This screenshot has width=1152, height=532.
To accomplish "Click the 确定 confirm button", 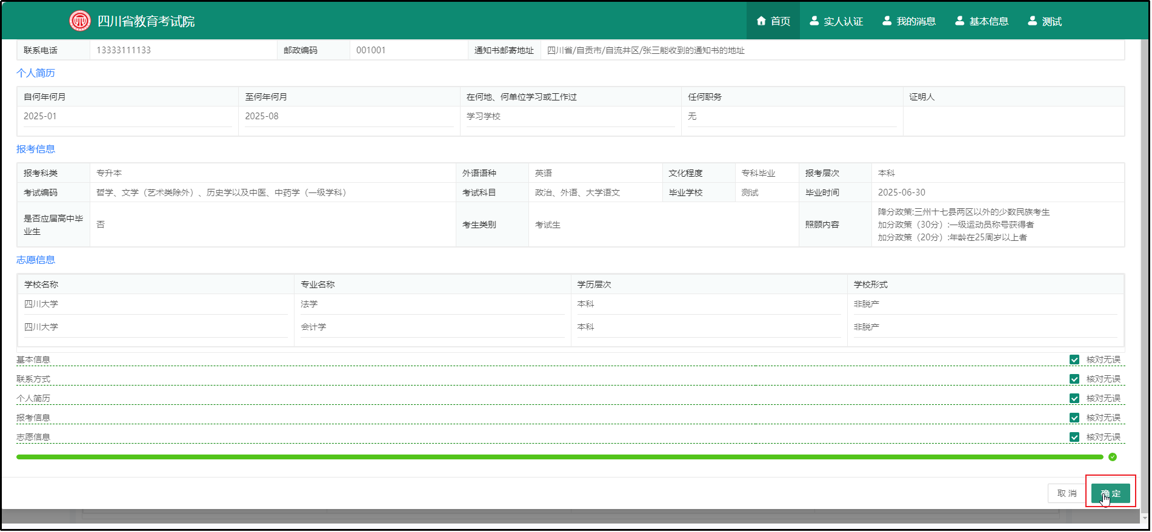I will 1110,493.
